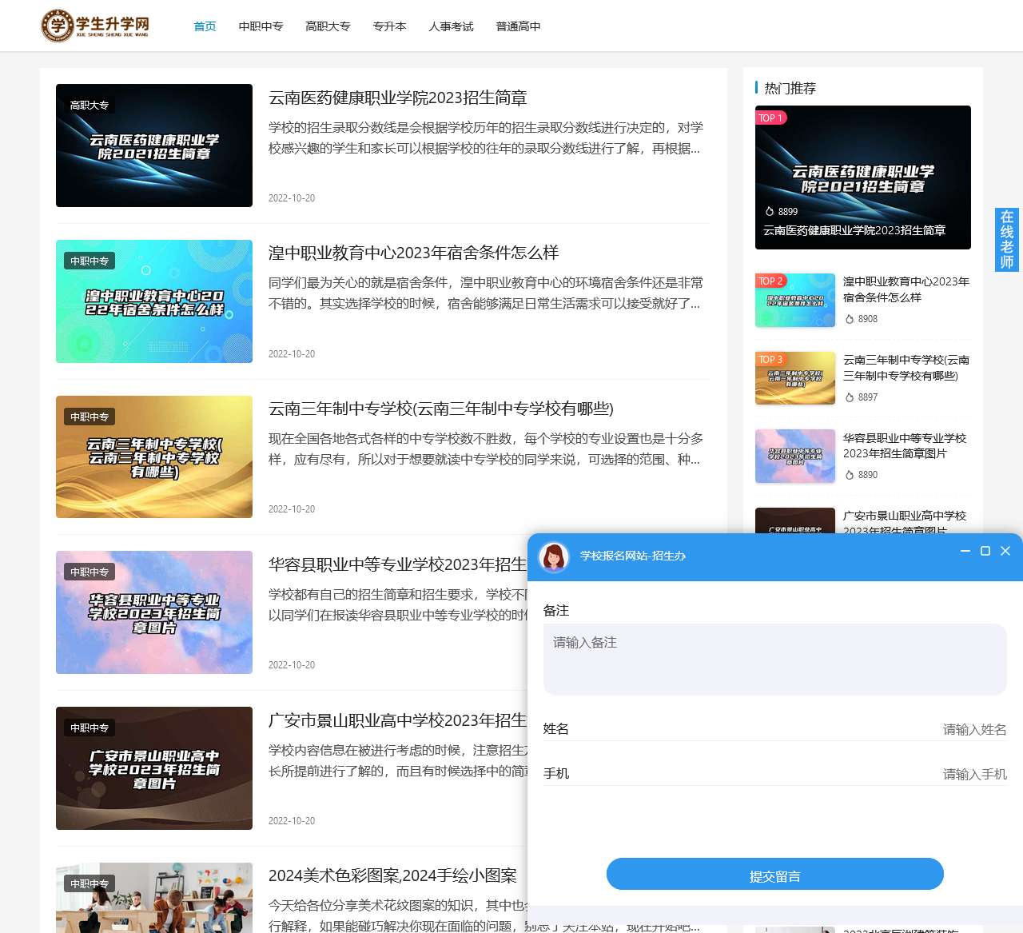Open the 华容县 thumbnail in 热门推荐 sidebar
The height and width of the screenshot is (933, 1023).
(795, 457)
